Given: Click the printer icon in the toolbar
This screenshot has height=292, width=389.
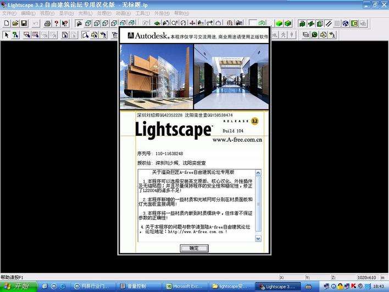Looking at the screenshot, I should 47,23.
